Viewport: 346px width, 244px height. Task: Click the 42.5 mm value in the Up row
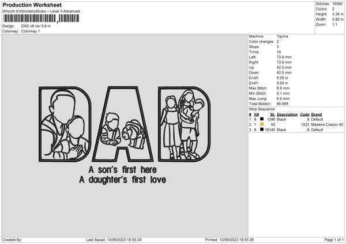point(284,67)
